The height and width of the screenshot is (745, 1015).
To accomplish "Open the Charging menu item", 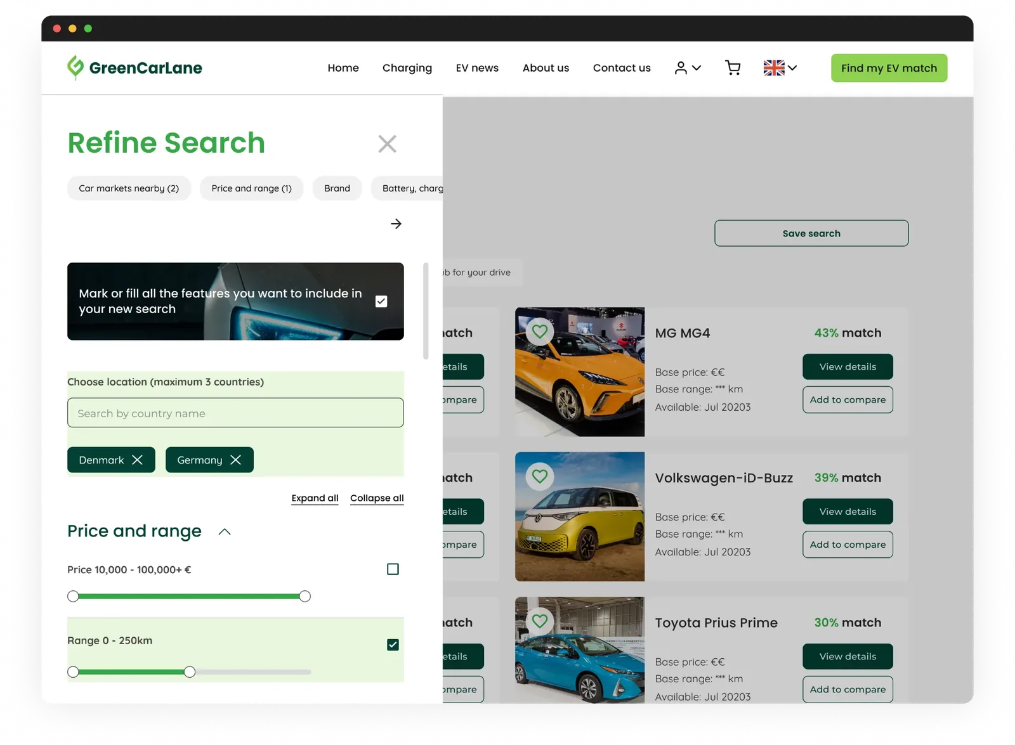I will (407, 68).
